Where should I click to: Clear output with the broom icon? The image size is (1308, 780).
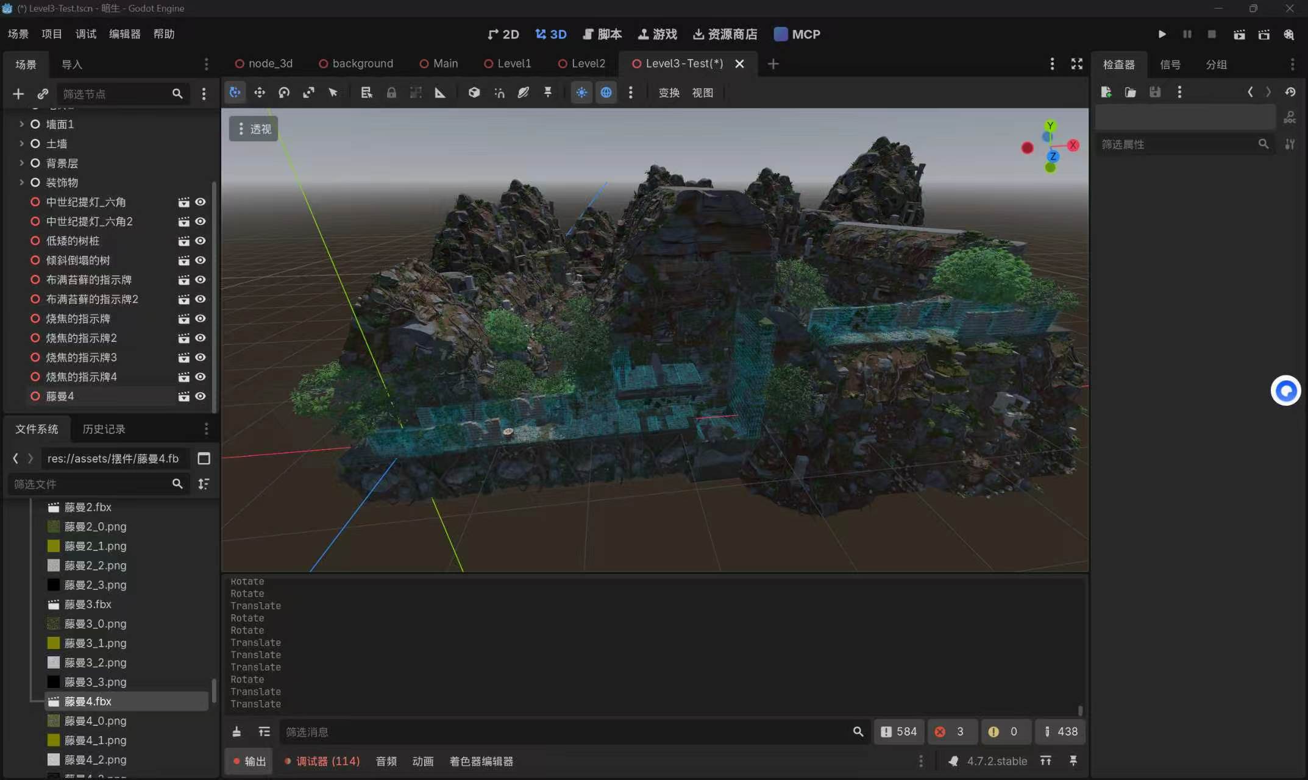(236, 732)
